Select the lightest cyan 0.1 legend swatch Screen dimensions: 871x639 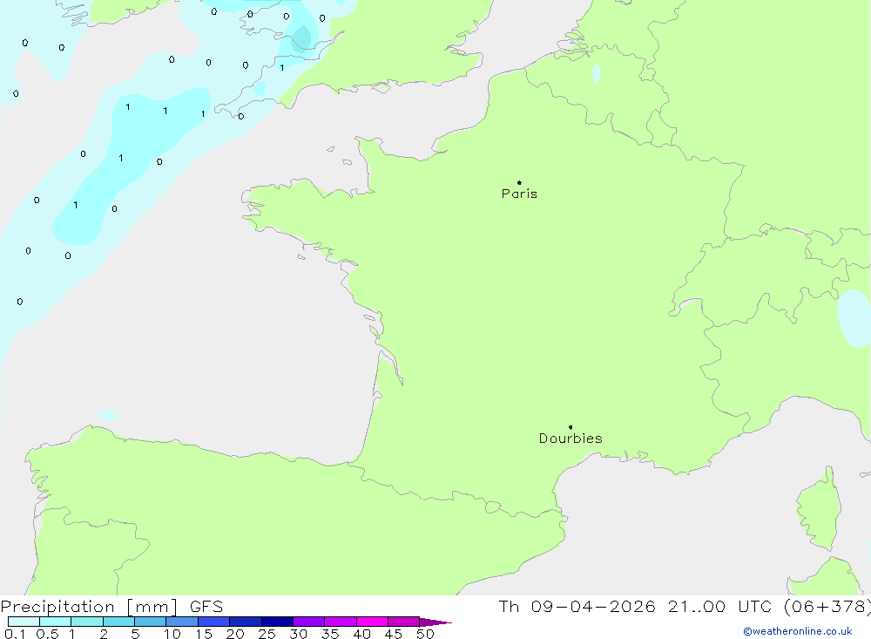[24, 622]
